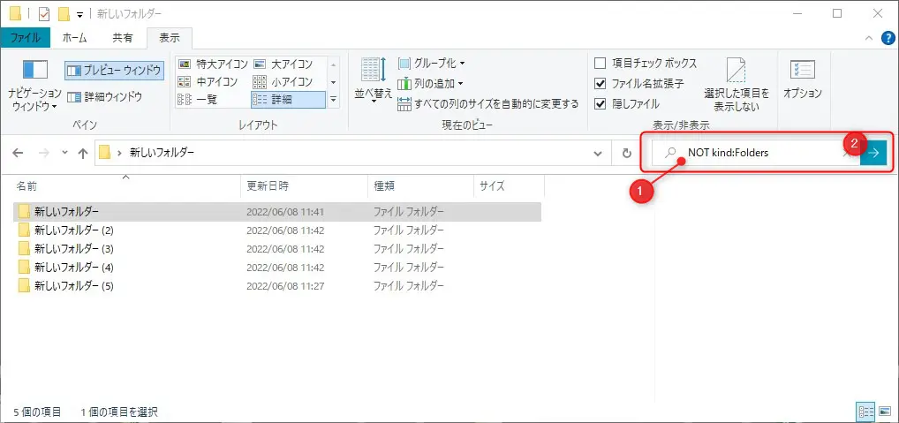Click folder icon of 新しいフォルダー (5)
The width and height of the screenshot is (899, 423).
(24, 285)
